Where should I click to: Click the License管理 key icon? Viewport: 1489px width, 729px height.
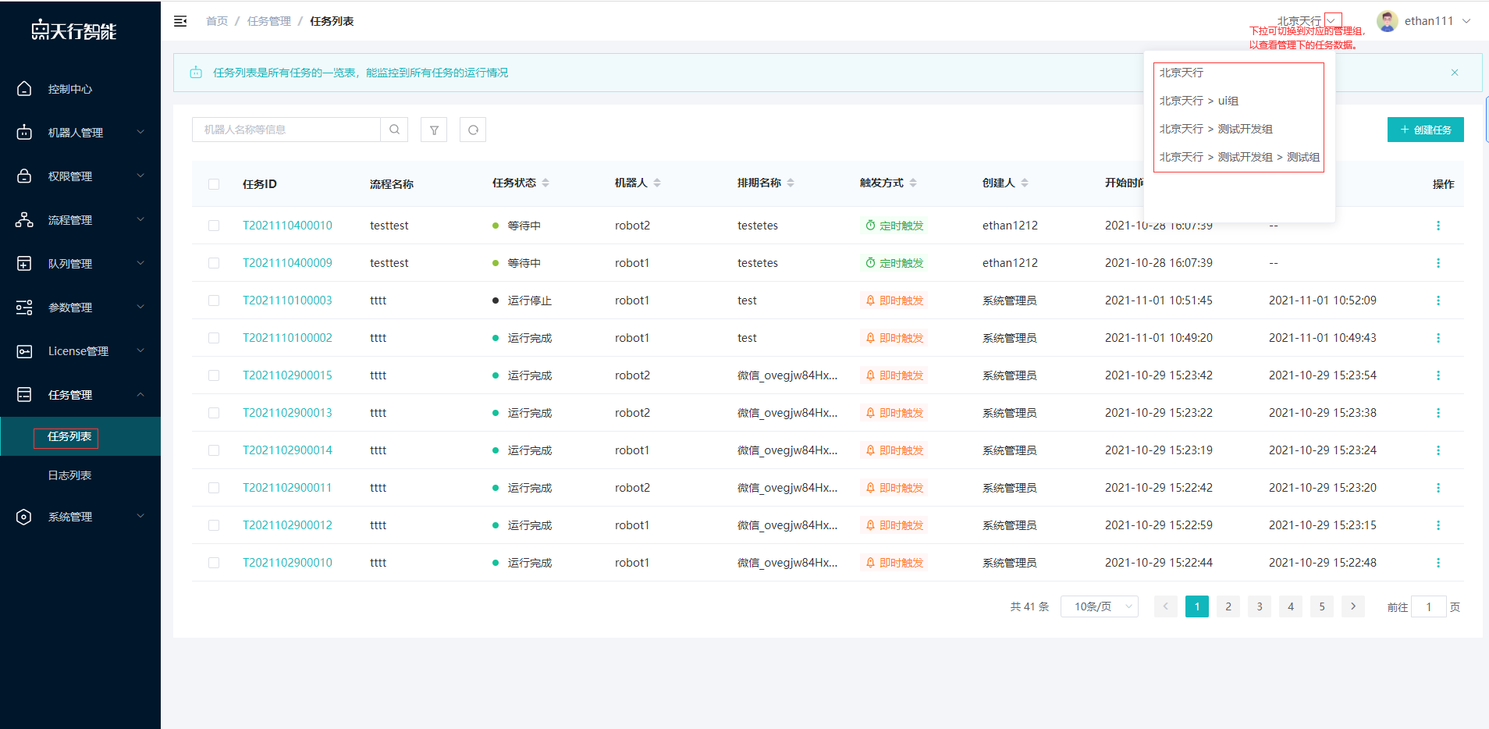(x=24, y=351)
